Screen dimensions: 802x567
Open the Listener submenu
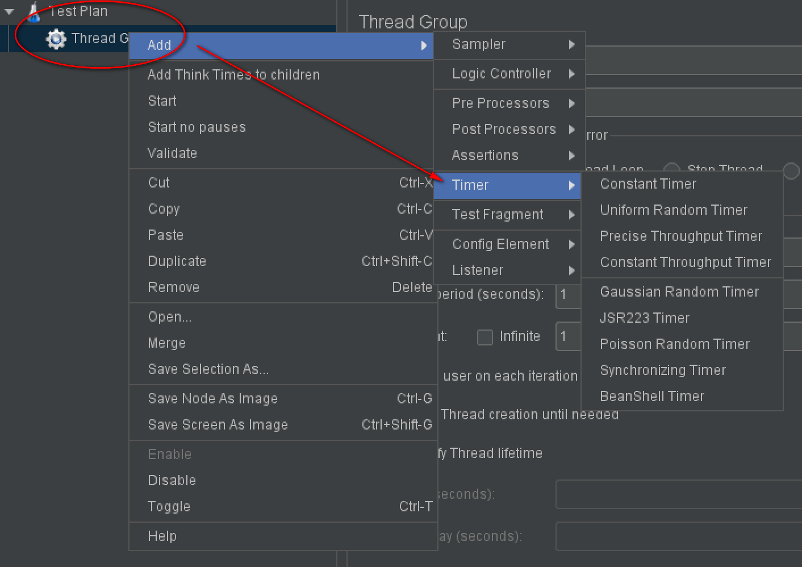pyautogui.click(x=507, y=270)
